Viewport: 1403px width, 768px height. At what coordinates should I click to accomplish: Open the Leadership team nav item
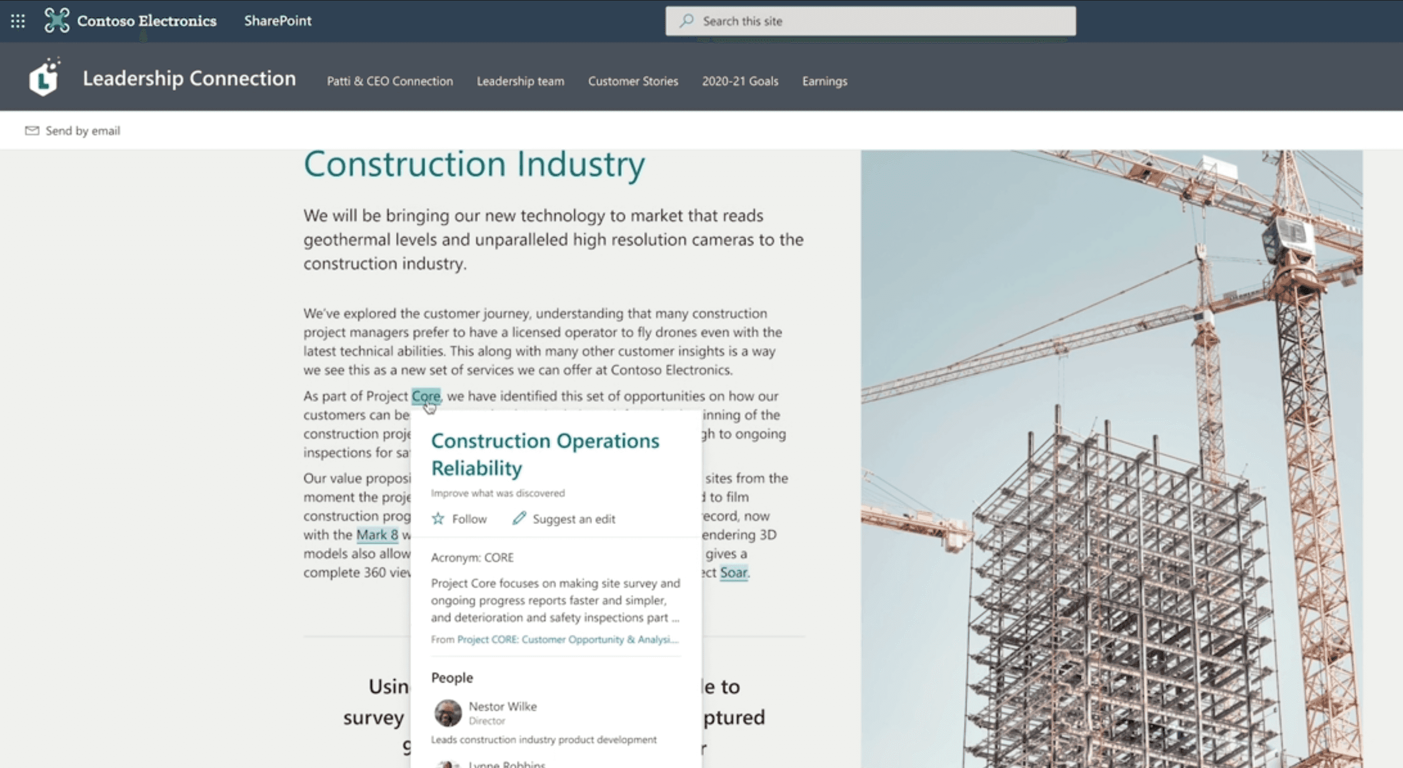pos(520,81)
